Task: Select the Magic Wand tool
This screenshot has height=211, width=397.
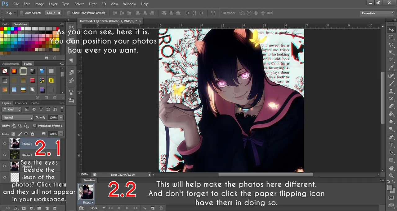Action: (x=391, y=53)
